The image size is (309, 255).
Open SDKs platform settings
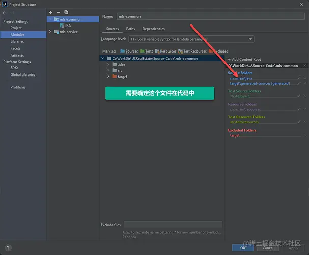pos(14,68)
